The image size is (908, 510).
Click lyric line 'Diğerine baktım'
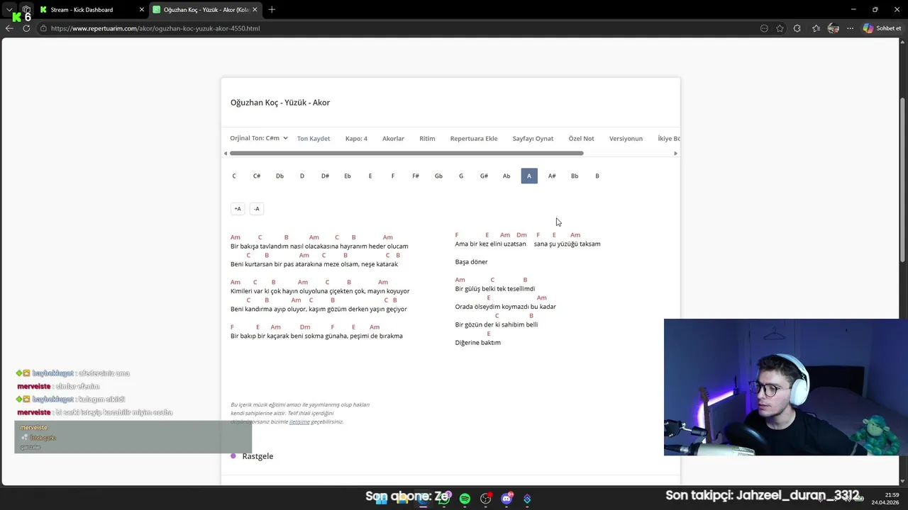(477, 343)
